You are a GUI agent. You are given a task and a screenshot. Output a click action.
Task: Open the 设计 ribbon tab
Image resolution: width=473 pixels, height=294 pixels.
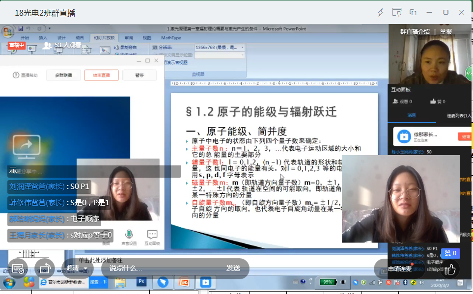pyautogui.click(x=61, y=38)
